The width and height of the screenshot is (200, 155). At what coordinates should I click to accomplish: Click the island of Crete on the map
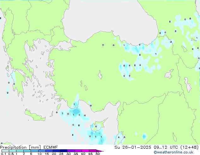(x=34, y=115)
